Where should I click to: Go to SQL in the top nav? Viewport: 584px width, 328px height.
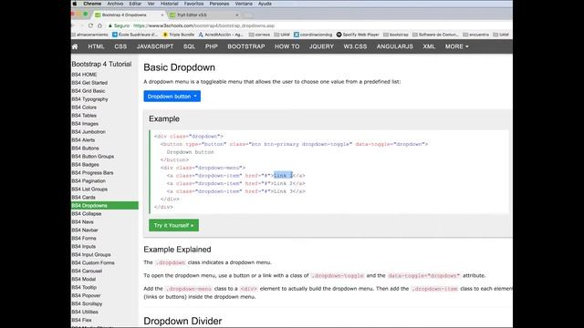point(189,46)
